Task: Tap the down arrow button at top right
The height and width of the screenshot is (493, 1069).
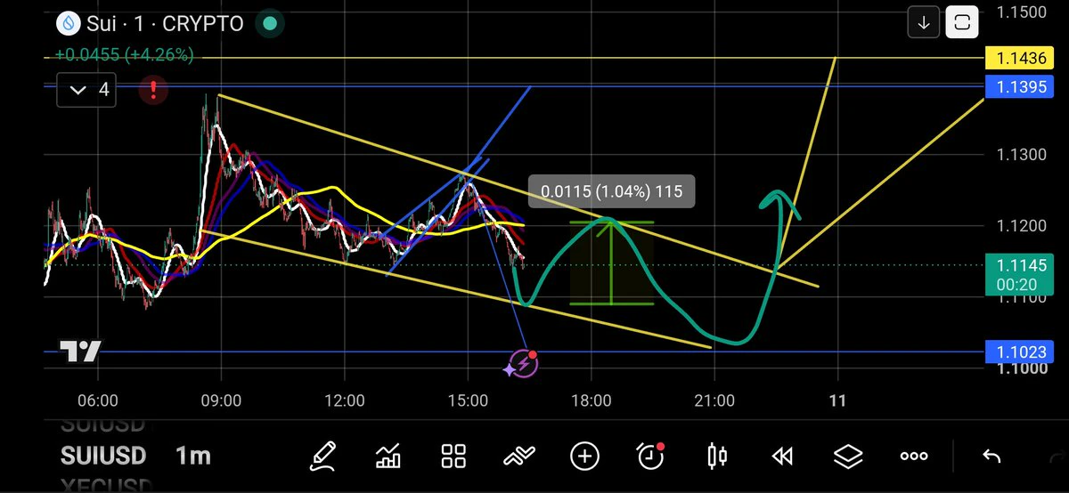Action: (x=924, y=23)
